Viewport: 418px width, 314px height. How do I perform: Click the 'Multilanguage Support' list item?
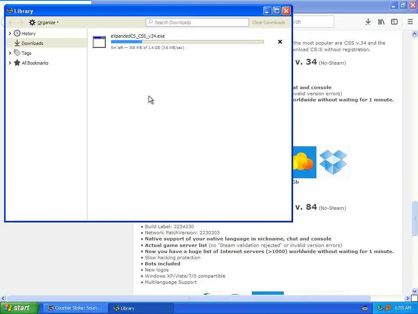171,282
